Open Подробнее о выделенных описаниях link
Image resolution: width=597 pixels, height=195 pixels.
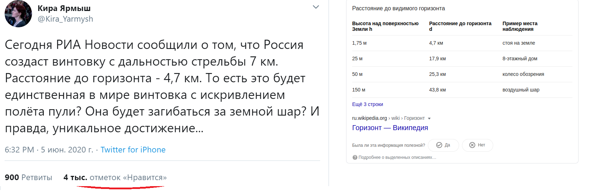[x=397, y=157]
